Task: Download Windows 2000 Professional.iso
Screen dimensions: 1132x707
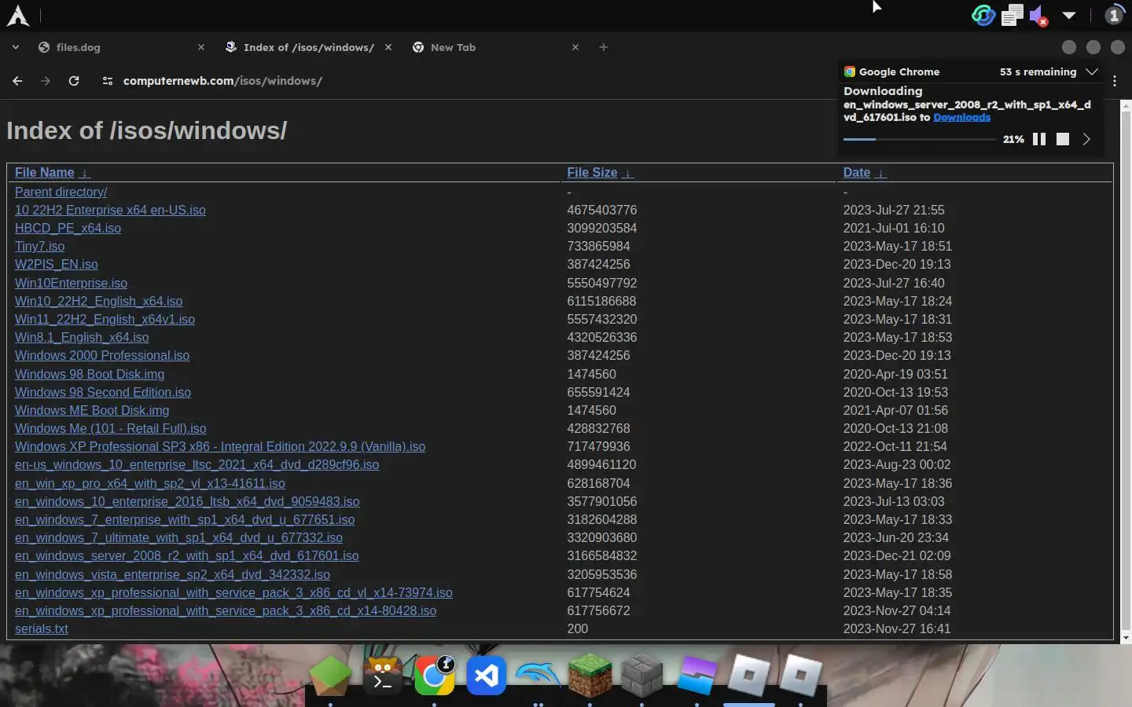Action: click(102, 355)
